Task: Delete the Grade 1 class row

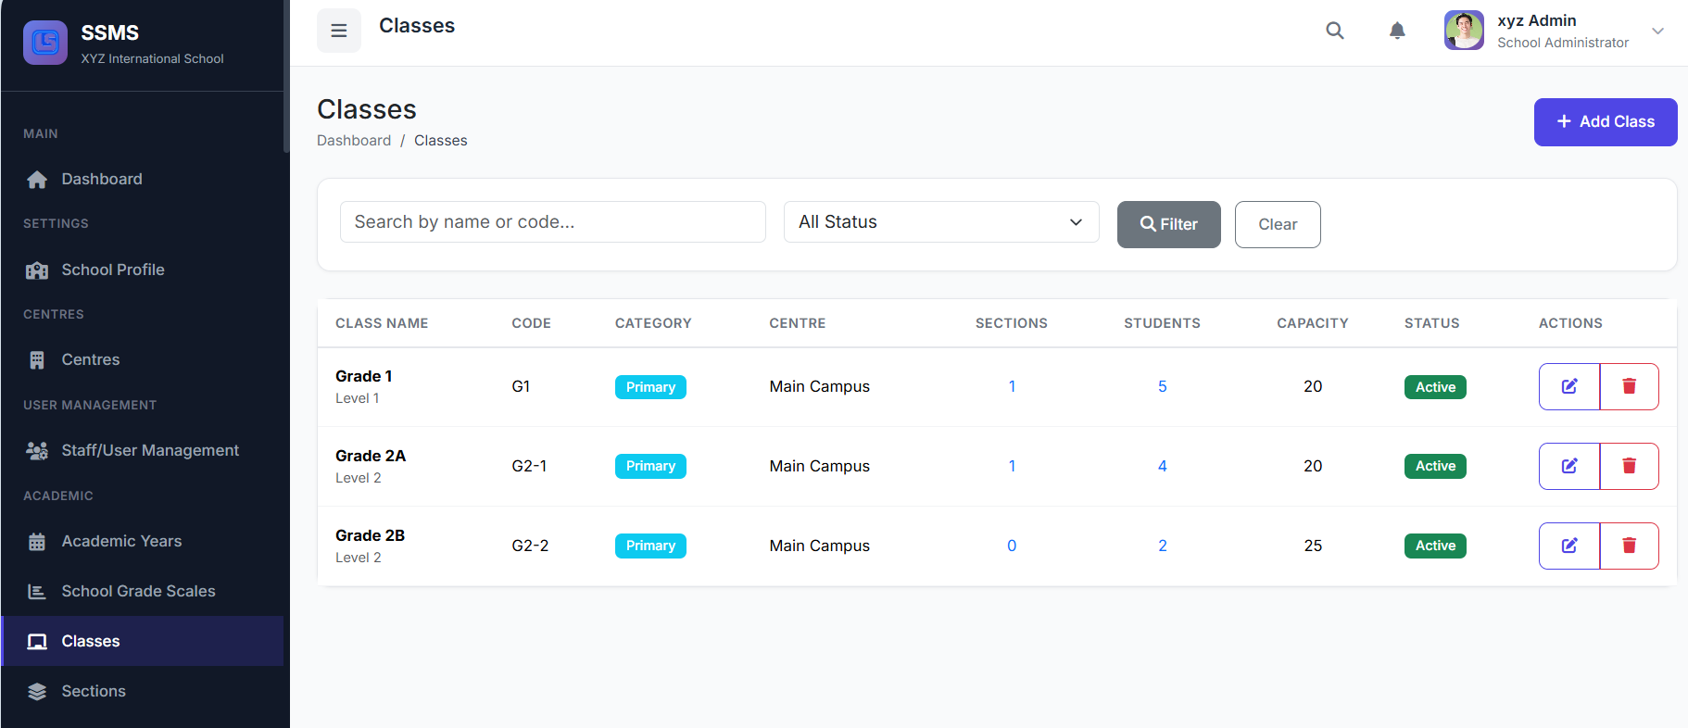Action: [x=1629, y=386]
